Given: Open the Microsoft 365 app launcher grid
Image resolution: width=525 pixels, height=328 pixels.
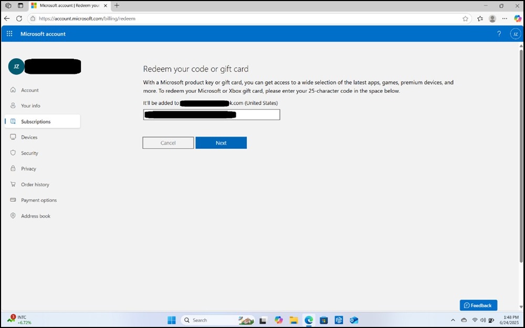Looking at the screenshot, I should pos(9,34).
